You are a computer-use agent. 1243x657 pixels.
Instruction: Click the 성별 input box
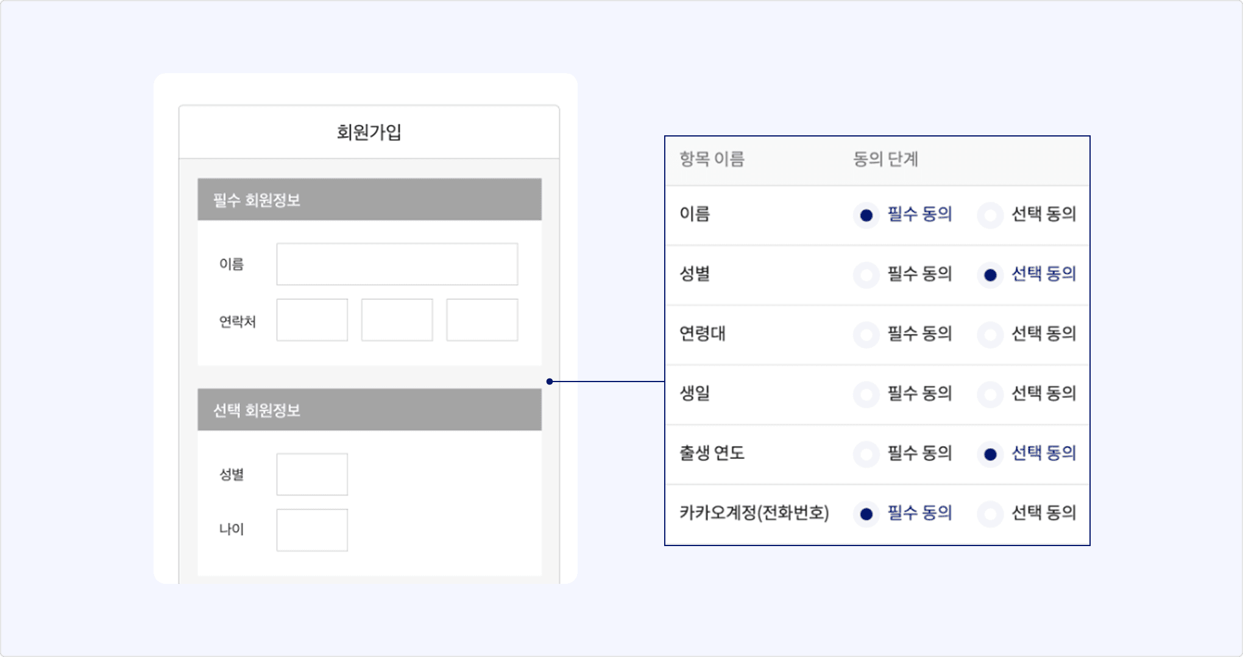312,474
